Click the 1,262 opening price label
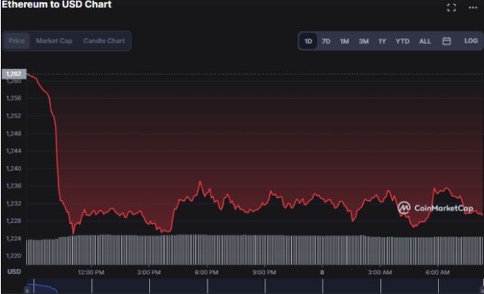Image resolution: width=484 pixels, height=294 pixels. pyautogui.click(x=13, y=74)
